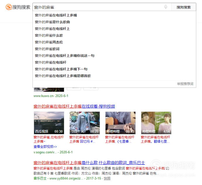The height and width of the screenshot is (185, 202).
Task: Play the 哔哩哔哩 00:45 guitar video thumbnail
Action: coord(121,123)
